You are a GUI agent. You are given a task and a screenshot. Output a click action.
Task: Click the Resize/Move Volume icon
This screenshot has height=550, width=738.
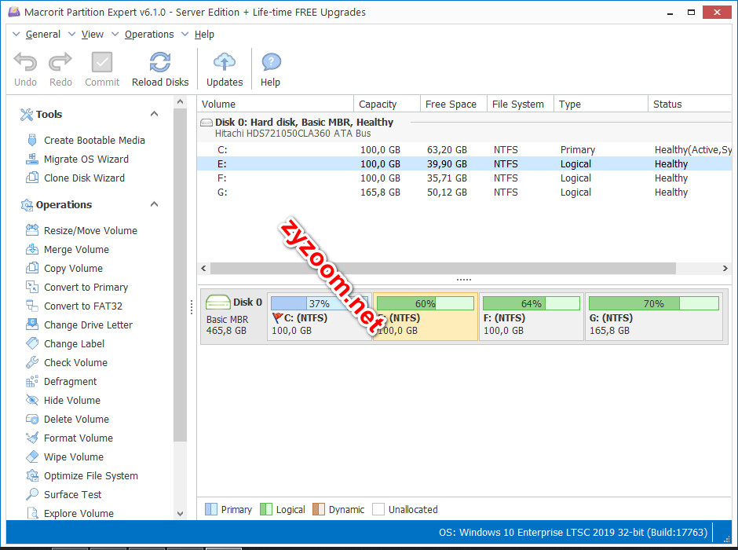click(32, 230)
